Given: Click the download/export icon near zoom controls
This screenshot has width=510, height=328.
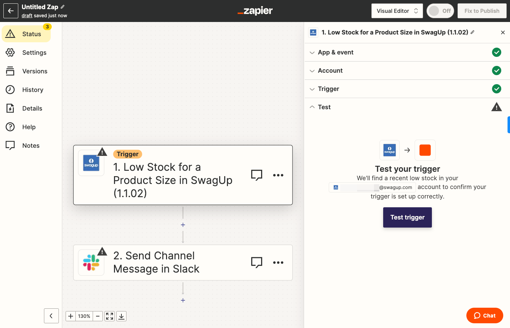Looking at the screenshot, I should point(121,316).
